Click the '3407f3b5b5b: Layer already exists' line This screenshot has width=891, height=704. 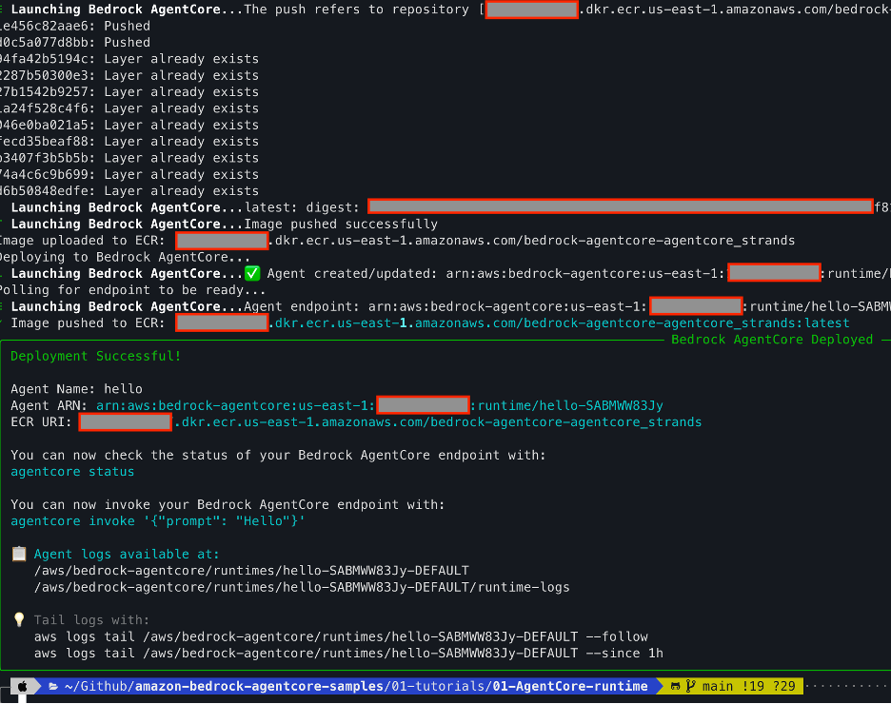129,158
